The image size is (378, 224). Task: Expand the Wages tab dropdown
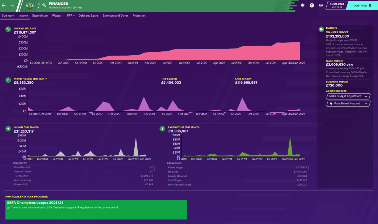pyautogui.click(x=57, y=16)
